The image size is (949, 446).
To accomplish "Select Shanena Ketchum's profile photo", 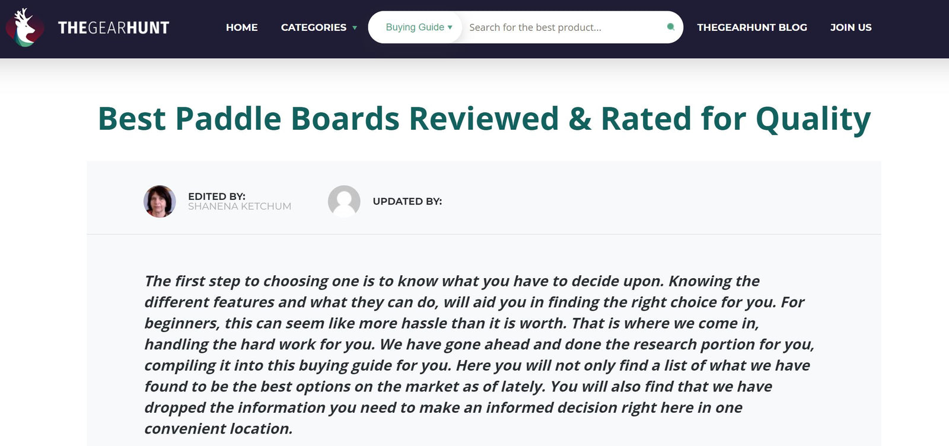I will pos(159,202).
